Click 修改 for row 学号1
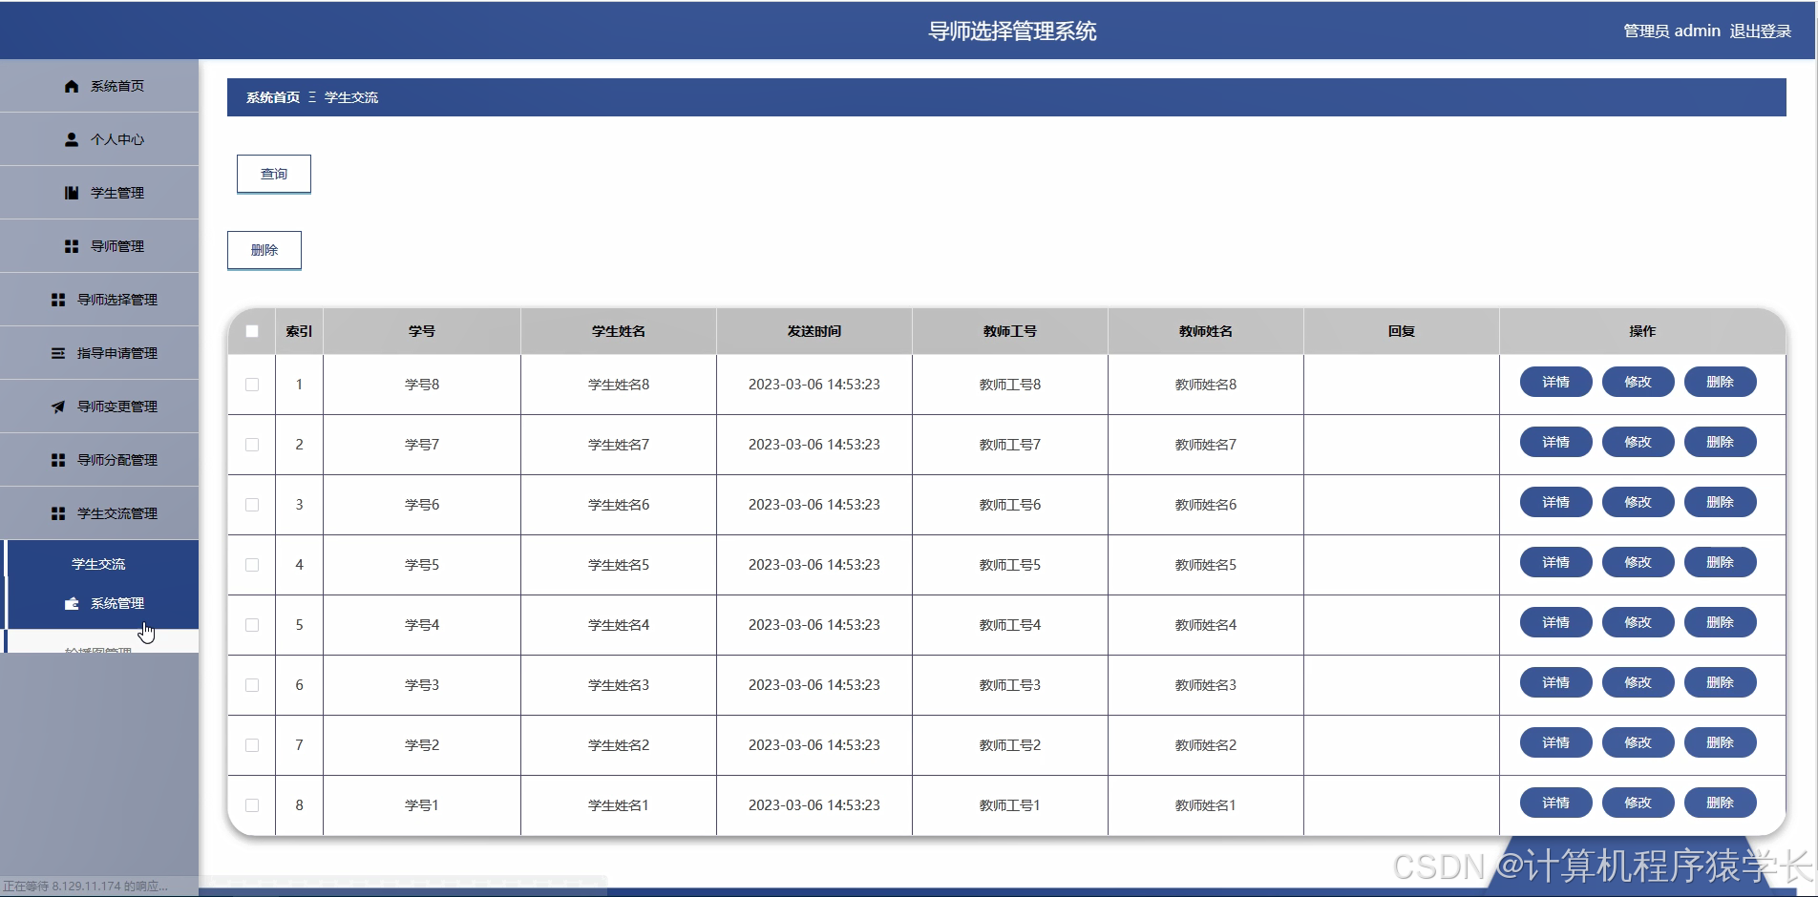The image size is (1818, 897). 1638,803
